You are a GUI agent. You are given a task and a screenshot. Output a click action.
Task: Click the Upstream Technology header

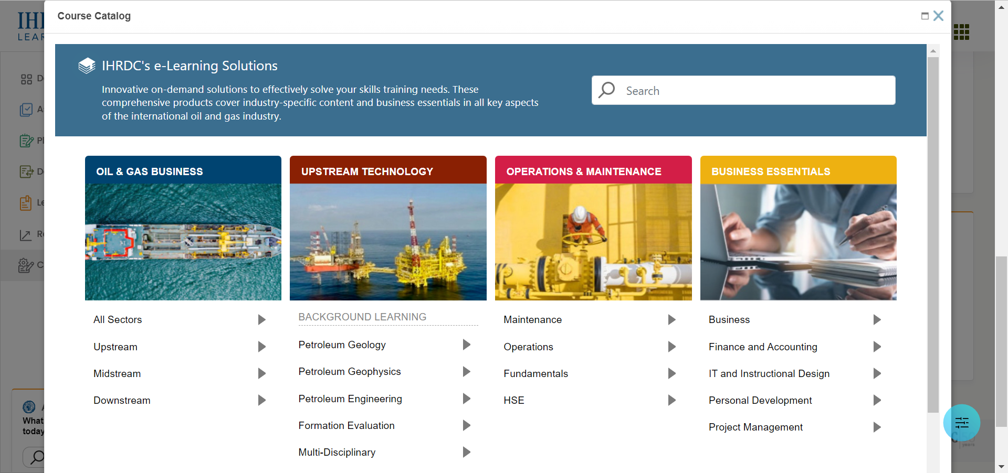click(388, 170)
